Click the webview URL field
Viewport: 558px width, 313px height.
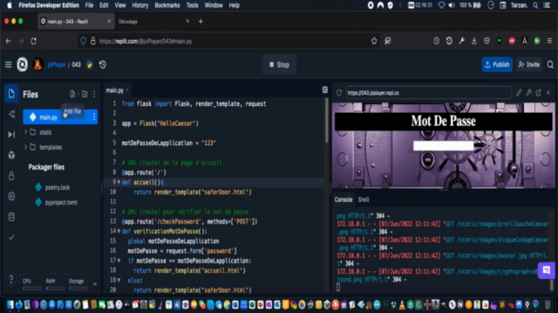tap(428, 93)
